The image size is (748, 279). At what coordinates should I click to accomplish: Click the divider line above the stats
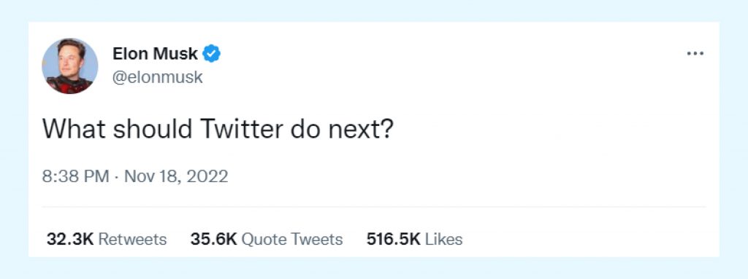373,207
